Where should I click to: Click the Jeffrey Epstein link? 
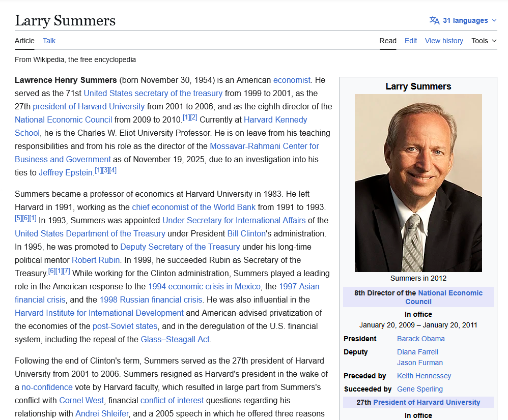click(66, 172)
